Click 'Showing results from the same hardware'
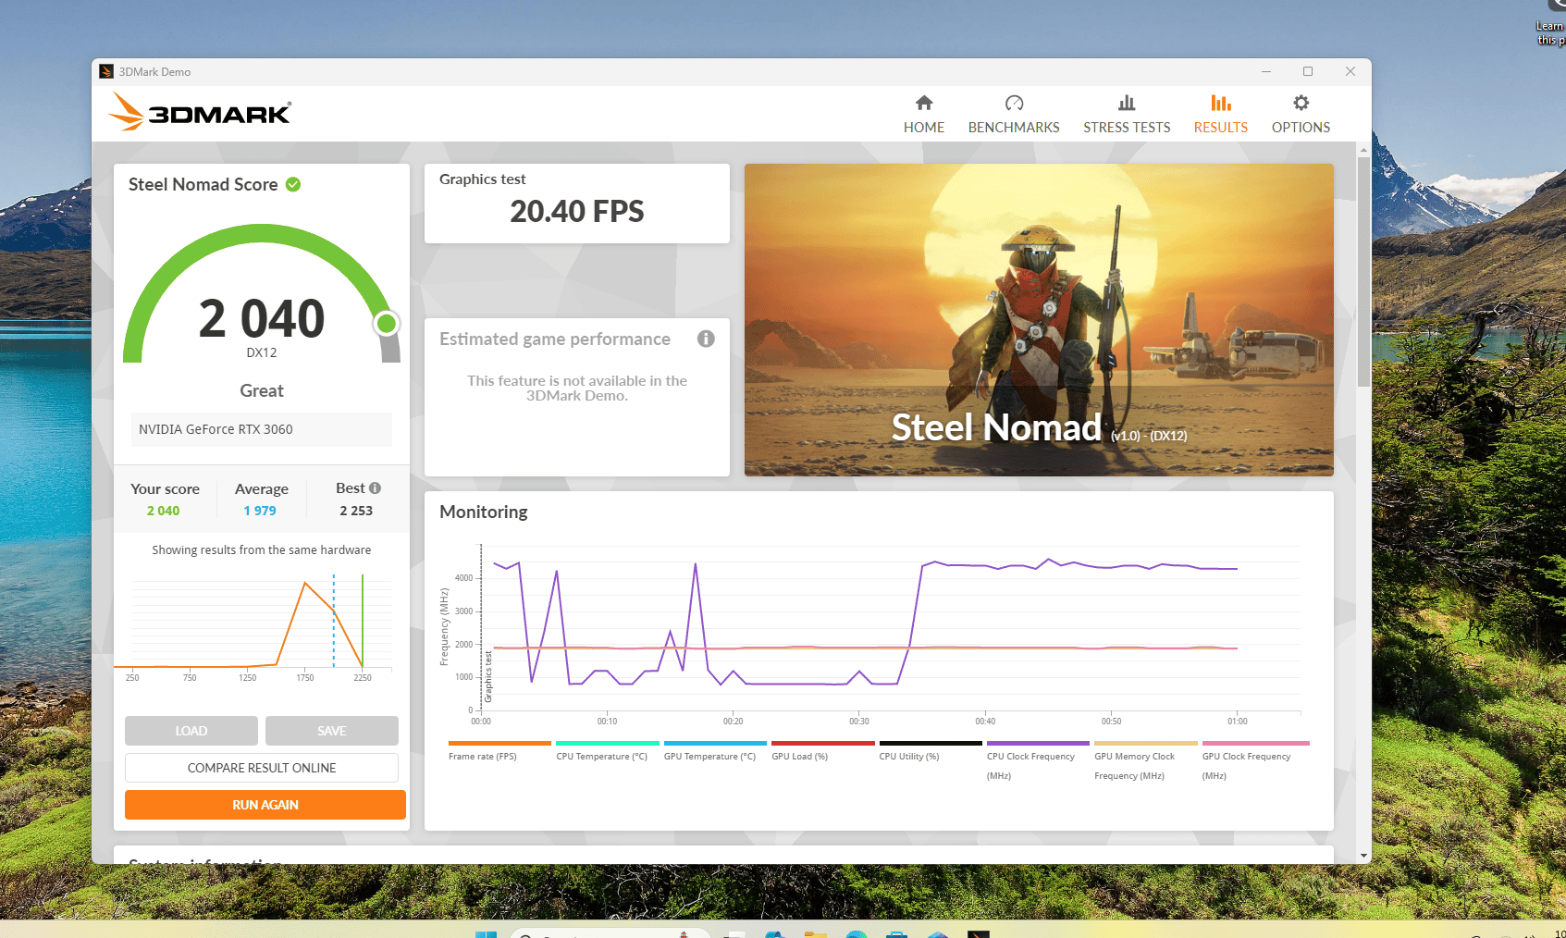The height and width of the screenshot is (938, 1566). click(262, 549)
